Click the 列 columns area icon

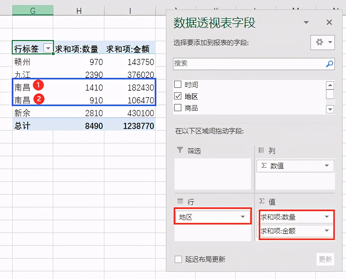[x=261, y=150]
